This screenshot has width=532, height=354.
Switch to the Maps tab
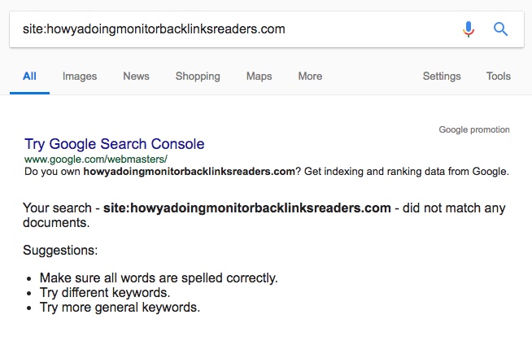(x=259, y=76)
